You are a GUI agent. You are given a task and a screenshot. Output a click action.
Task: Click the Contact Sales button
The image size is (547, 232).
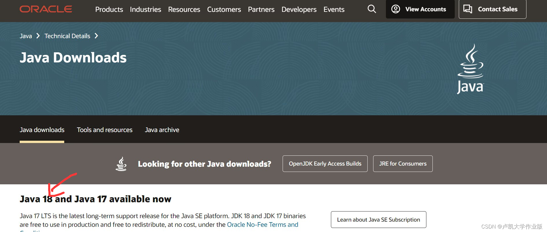[492, 9]
